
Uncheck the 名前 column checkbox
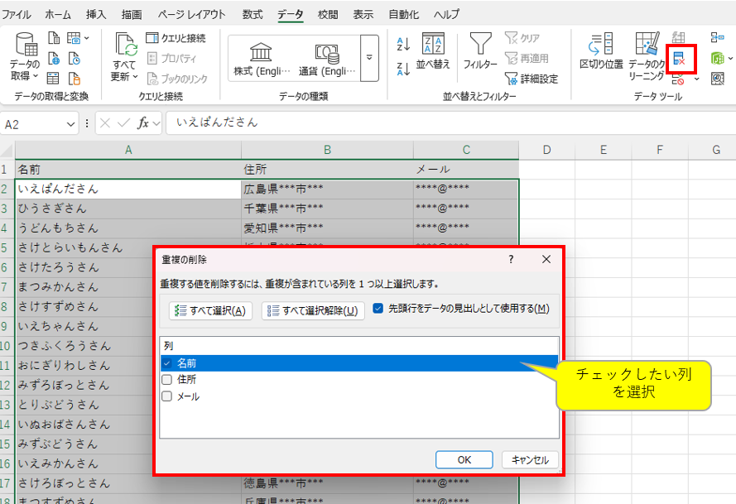(167, 363)
